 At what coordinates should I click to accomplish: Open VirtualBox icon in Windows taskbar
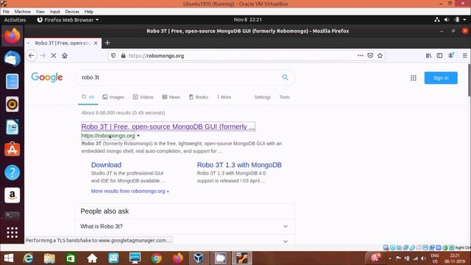(x=199, y=258)
